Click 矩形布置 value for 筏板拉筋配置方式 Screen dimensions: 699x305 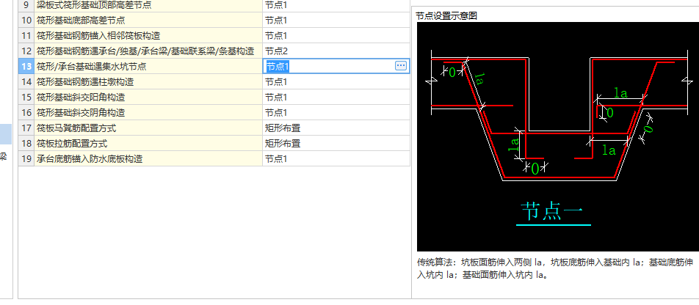click(x=336, y=144)
